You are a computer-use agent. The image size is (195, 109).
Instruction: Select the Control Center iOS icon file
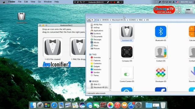pos(127,73)
